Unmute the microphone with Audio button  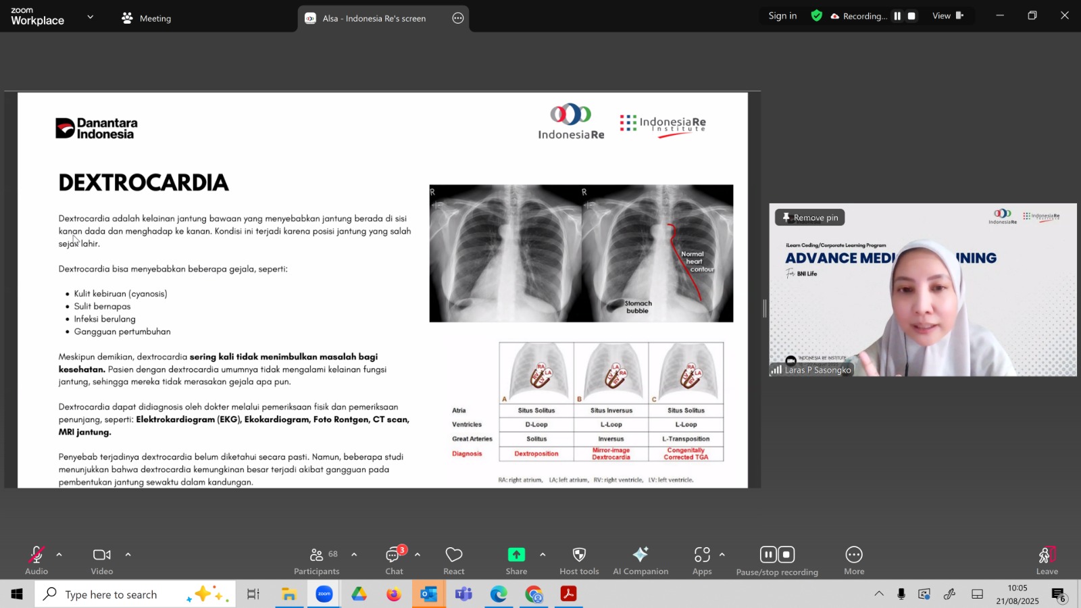[x=36, y=560]
